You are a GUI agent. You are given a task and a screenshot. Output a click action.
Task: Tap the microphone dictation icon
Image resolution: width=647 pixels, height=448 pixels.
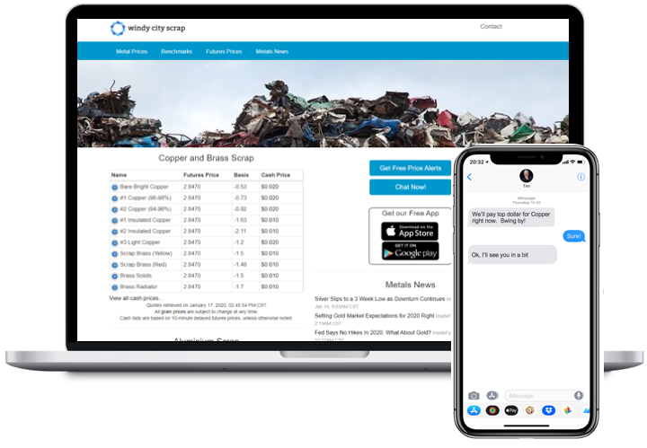point(579,396)
